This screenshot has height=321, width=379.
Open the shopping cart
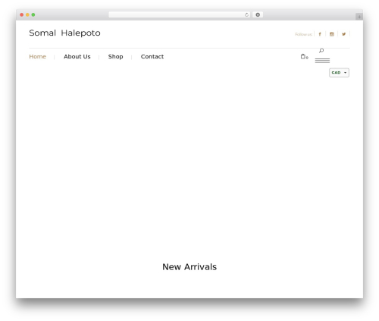pos(304,57)
